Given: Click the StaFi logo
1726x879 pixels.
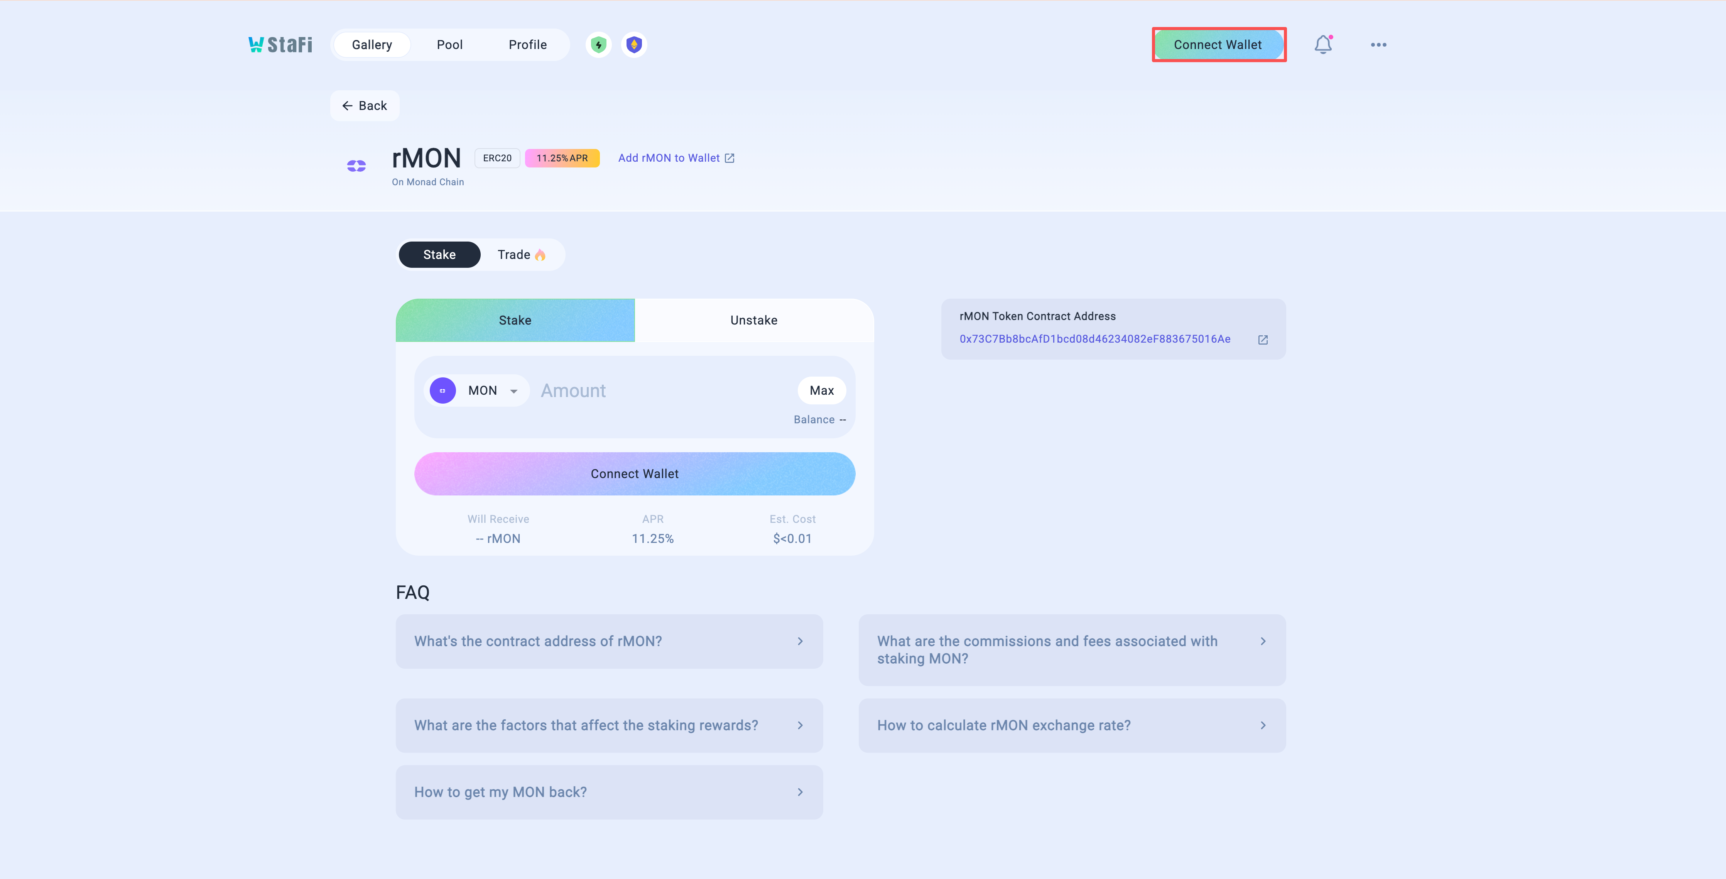Looking at the screenshot, I should click(280, 44).
